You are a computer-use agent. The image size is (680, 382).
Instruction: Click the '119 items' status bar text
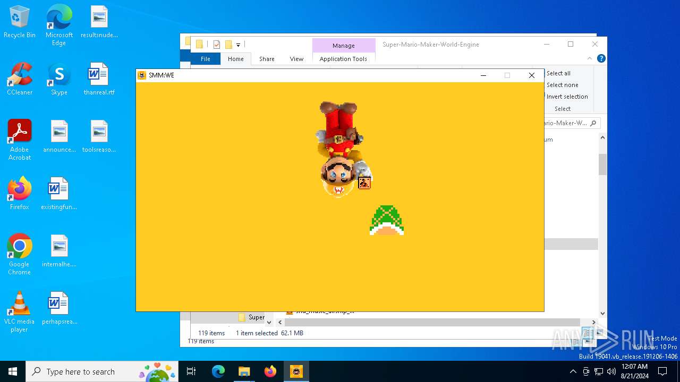[x=211, y=333]
